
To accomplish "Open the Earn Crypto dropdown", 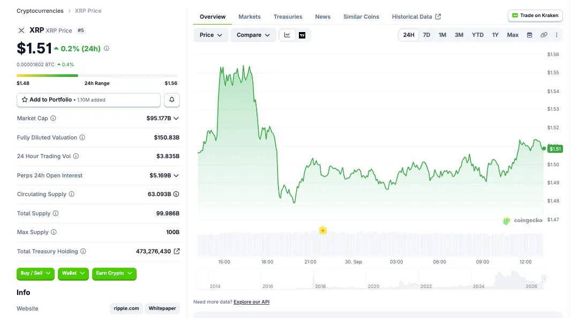I will point(114,273).
